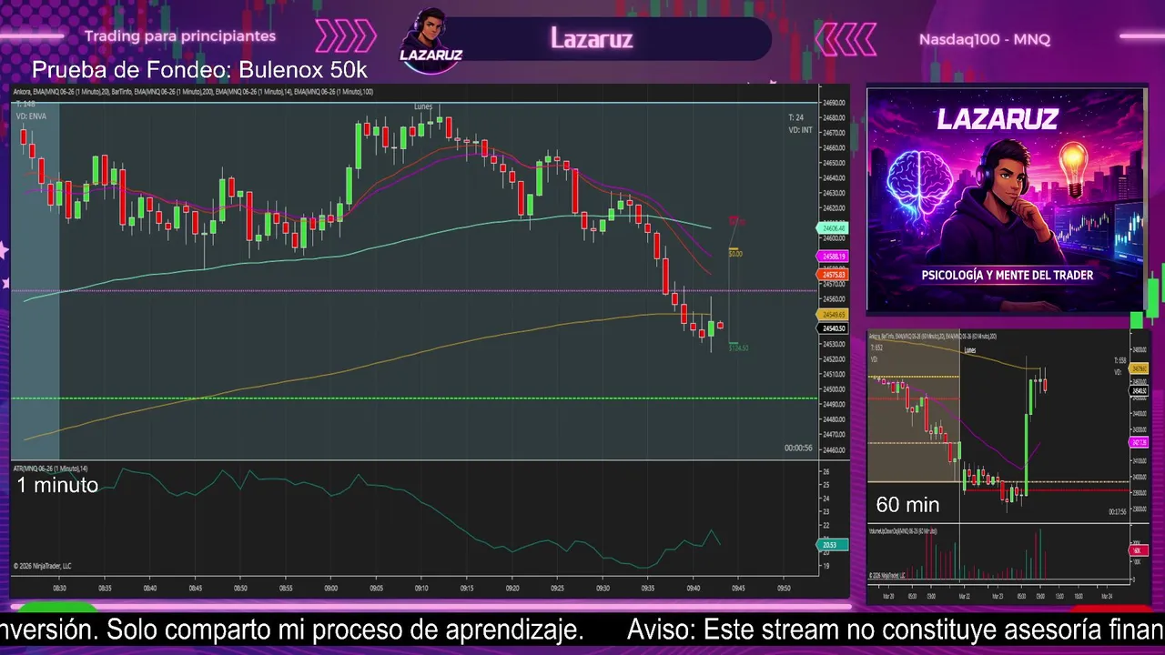Click the 1-minute chart indicator label line
The height and width of the screenshot is (655, 1165).
(193, 91)
